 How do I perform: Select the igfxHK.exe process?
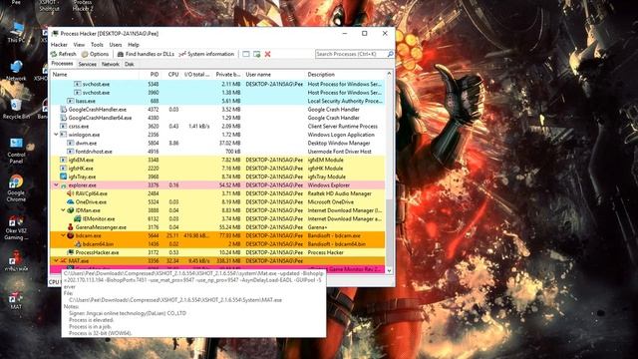217,169
